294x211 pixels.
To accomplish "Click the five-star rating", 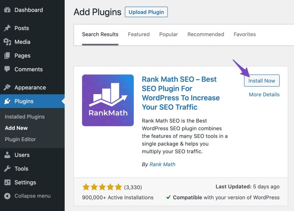I will point(102,187).
